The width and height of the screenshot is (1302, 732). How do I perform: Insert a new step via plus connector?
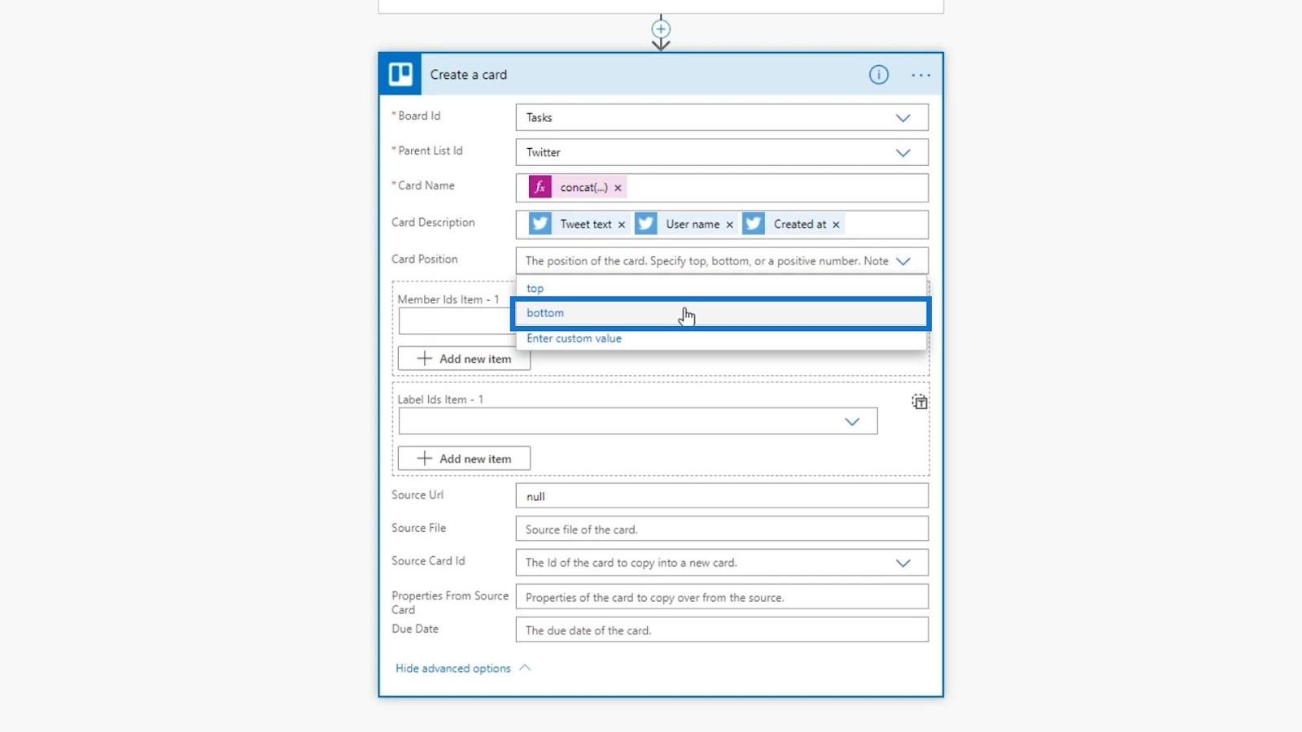661,29
